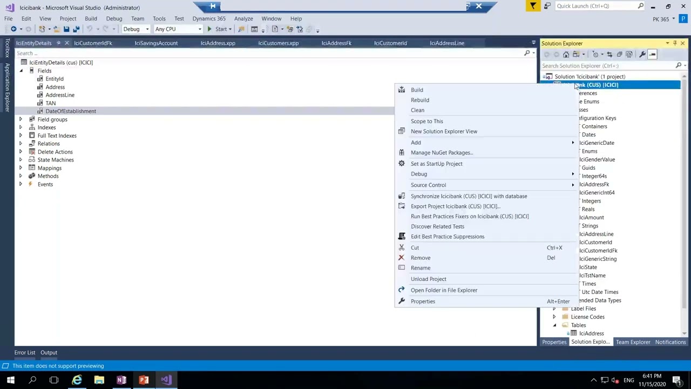Open PowerPoint from the taskbar
Viewport: 691px width, 389px height.
(144, 380)
